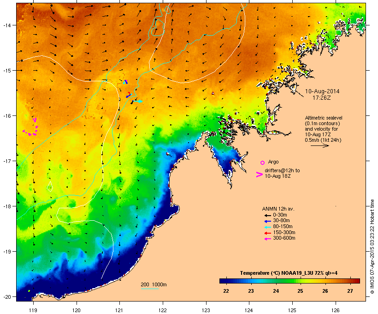Click latitude label -14
Screen dimensions: 378x314
[6, 25]
